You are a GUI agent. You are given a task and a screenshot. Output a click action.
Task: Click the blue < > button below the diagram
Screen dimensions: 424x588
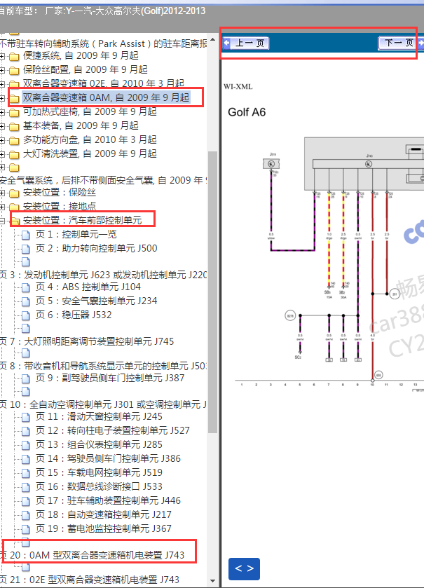(x=244, y=569)
